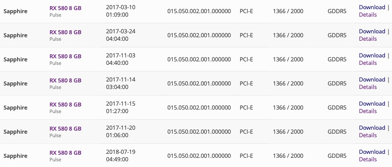Open Details for 2017-11-20 entry

[x=368, y=135]
